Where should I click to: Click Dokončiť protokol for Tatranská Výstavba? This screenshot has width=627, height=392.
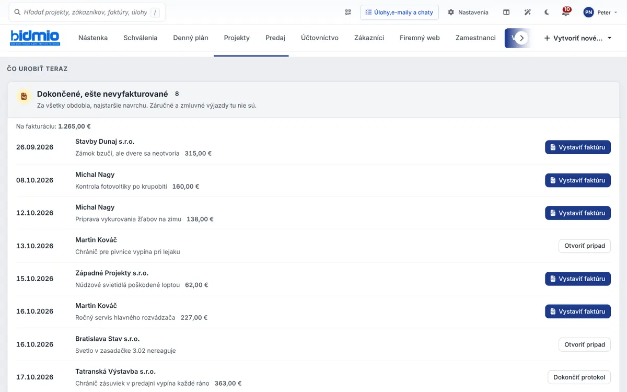tap(579, 377)
